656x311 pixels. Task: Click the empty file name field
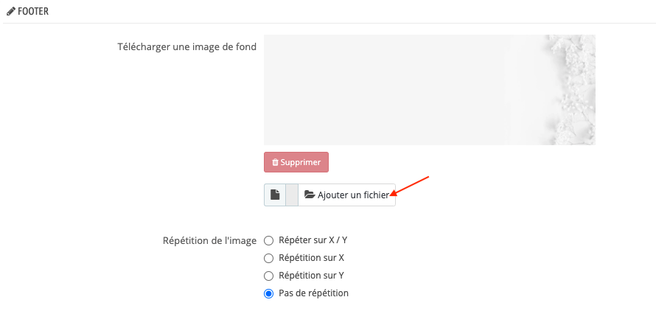pyautogui.click(x=291, y=195)
